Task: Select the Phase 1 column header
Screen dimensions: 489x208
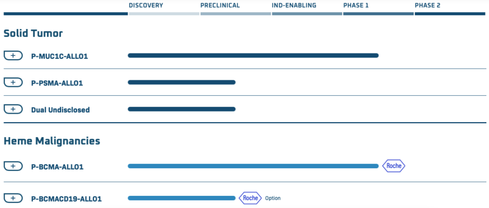Action: (x=356, y=5)
